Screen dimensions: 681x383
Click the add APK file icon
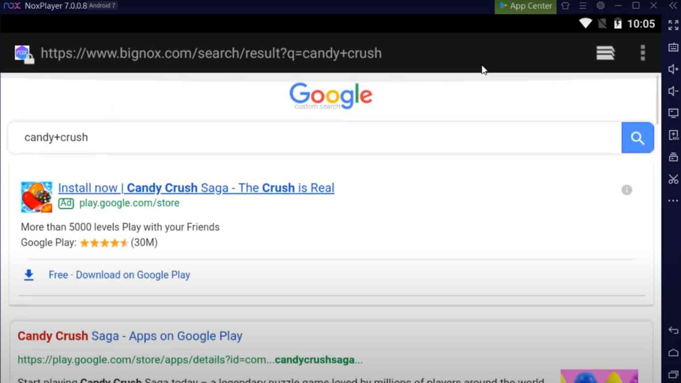[x=673, y=135]
